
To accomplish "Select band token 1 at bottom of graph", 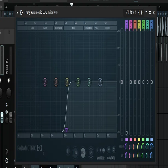I will point(67,130).
